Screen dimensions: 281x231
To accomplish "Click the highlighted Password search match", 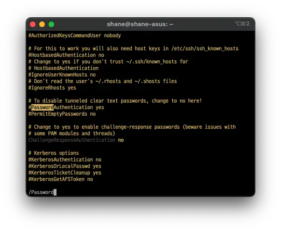I will point(42,107).
